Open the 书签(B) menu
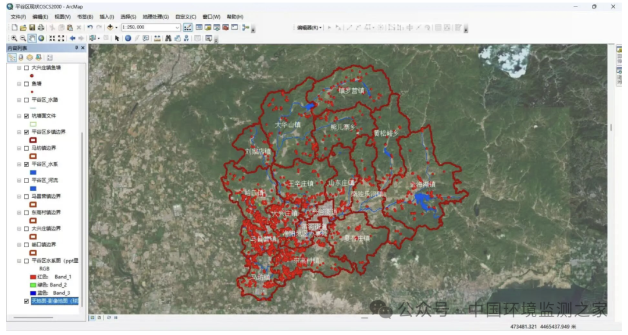Viewport: 628px width, 335px height. coord(85,17)
